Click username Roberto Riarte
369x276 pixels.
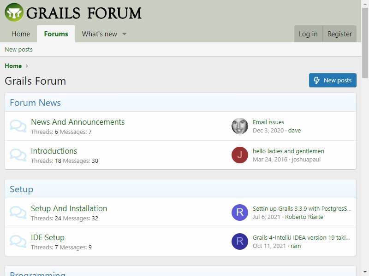point(304,217)
